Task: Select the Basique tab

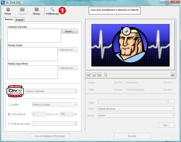Action: tap(9, 19)
